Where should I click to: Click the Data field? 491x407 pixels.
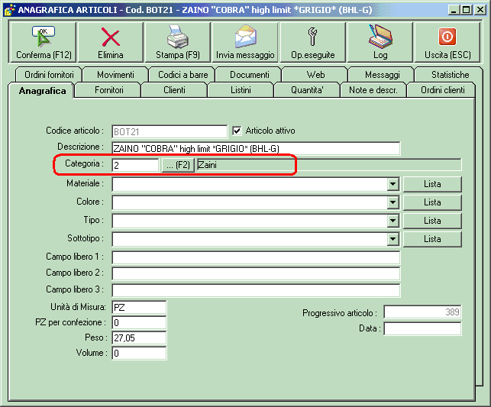click(422, 328)
